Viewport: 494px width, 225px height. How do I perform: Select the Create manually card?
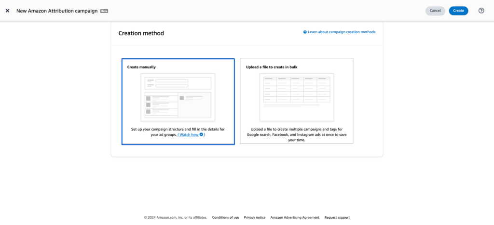tap(178, 101)
